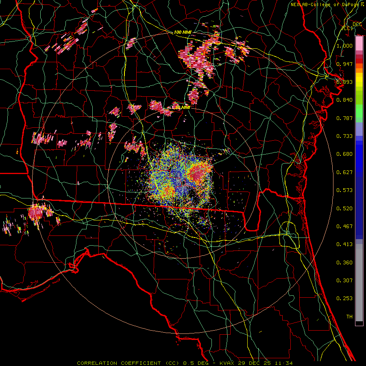This screenshot has height=366, width=366.
Task: Click the 0.733 legend value
Action: pyautogui.click(x=344, y=136)
